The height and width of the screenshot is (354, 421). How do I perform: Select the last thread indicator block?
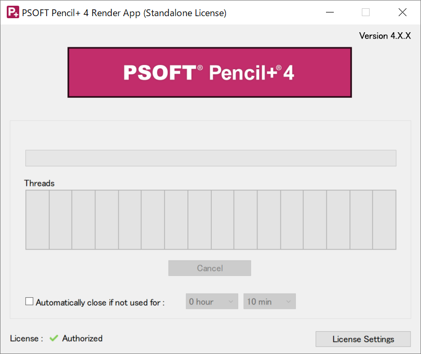pyautogui.click(x=384, y=219)
